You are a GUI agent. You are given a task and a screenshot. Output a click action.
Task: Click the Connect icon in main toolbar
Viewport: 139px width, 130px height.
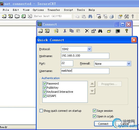tap(4, 16)
